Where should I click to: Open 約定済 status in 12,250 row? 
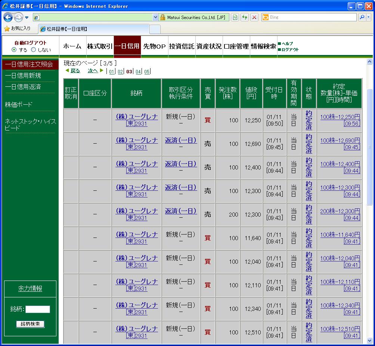click(309, 120)
